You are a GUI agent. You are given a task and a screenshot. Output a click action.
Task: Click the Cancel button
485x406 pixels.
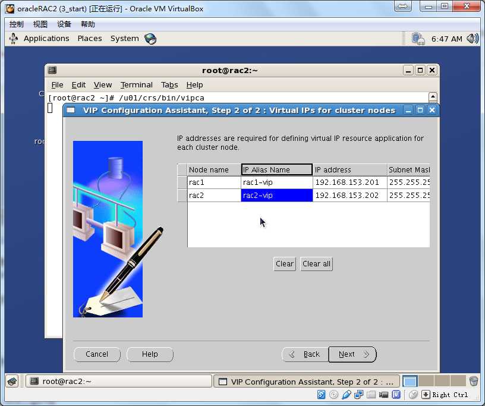97,354
